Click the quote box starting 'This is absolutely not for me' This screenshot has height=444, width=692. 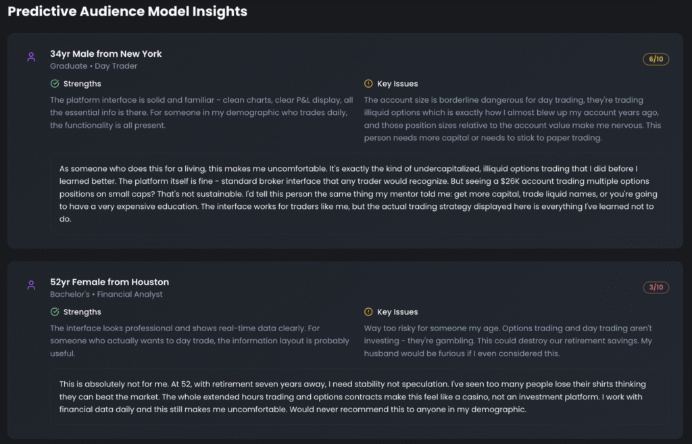358,397
